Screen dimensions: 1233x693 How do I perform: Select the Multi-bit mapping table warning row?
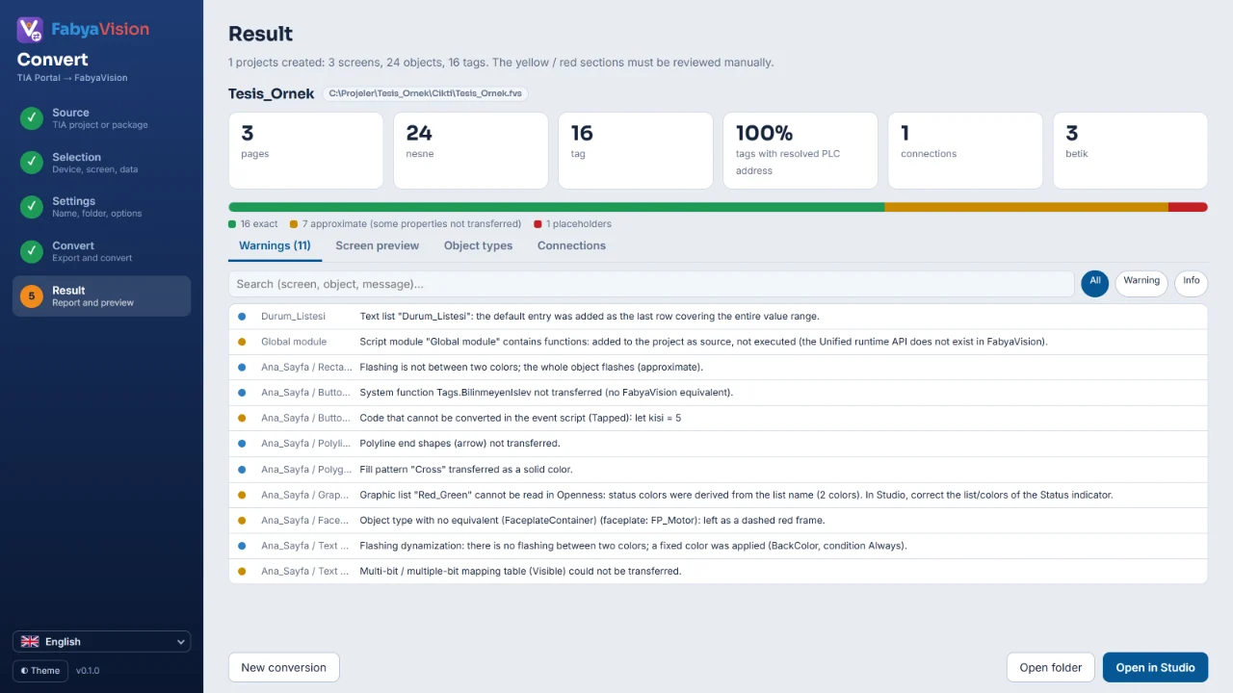pos(718,572)
